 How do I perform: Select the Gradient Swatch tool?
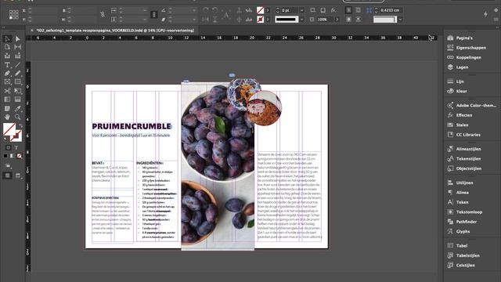click(7, 99)
